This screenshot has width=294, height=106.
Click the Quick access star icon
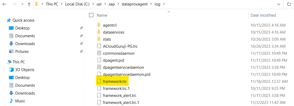coord(9,20)
